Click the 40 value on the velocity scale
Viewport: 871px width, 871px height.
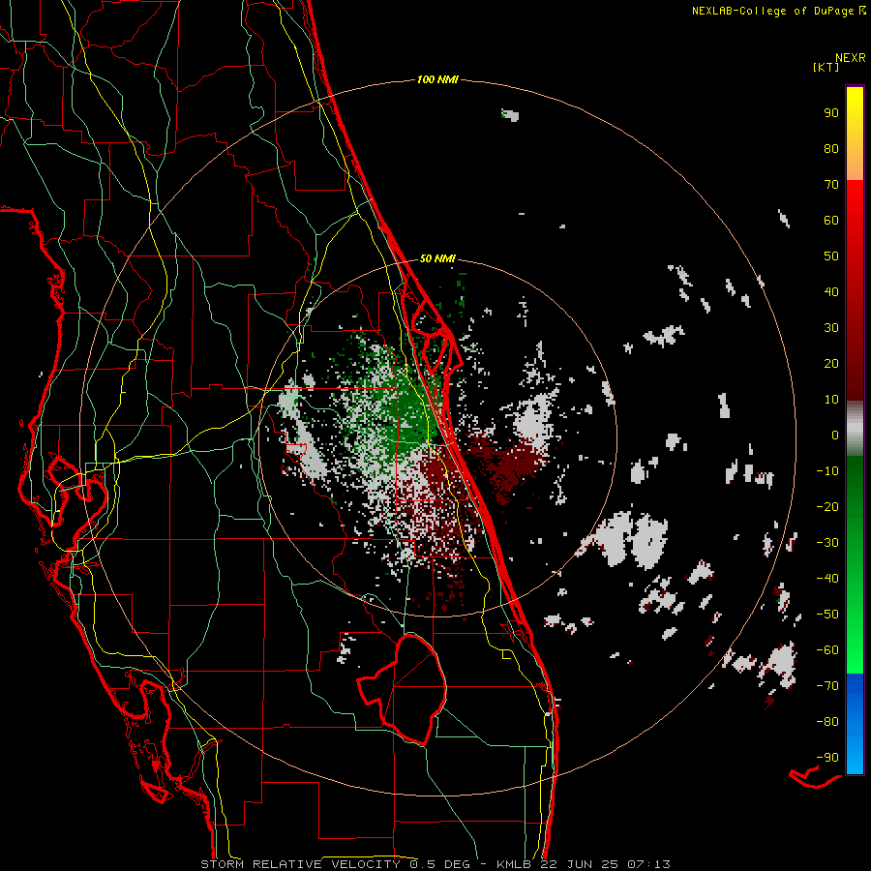831,291
